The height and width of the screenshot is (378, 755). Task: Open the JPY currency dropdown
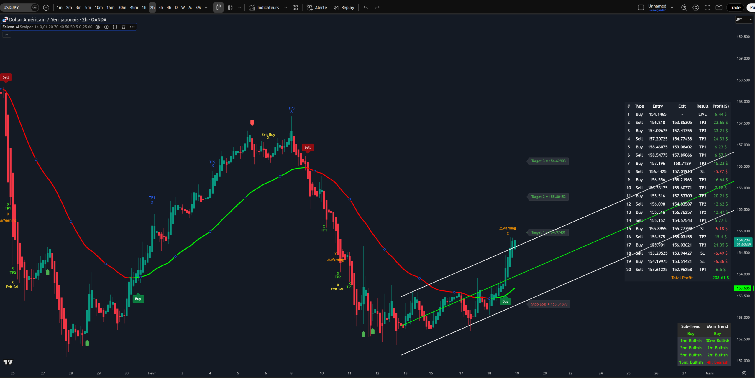[743, 20]
